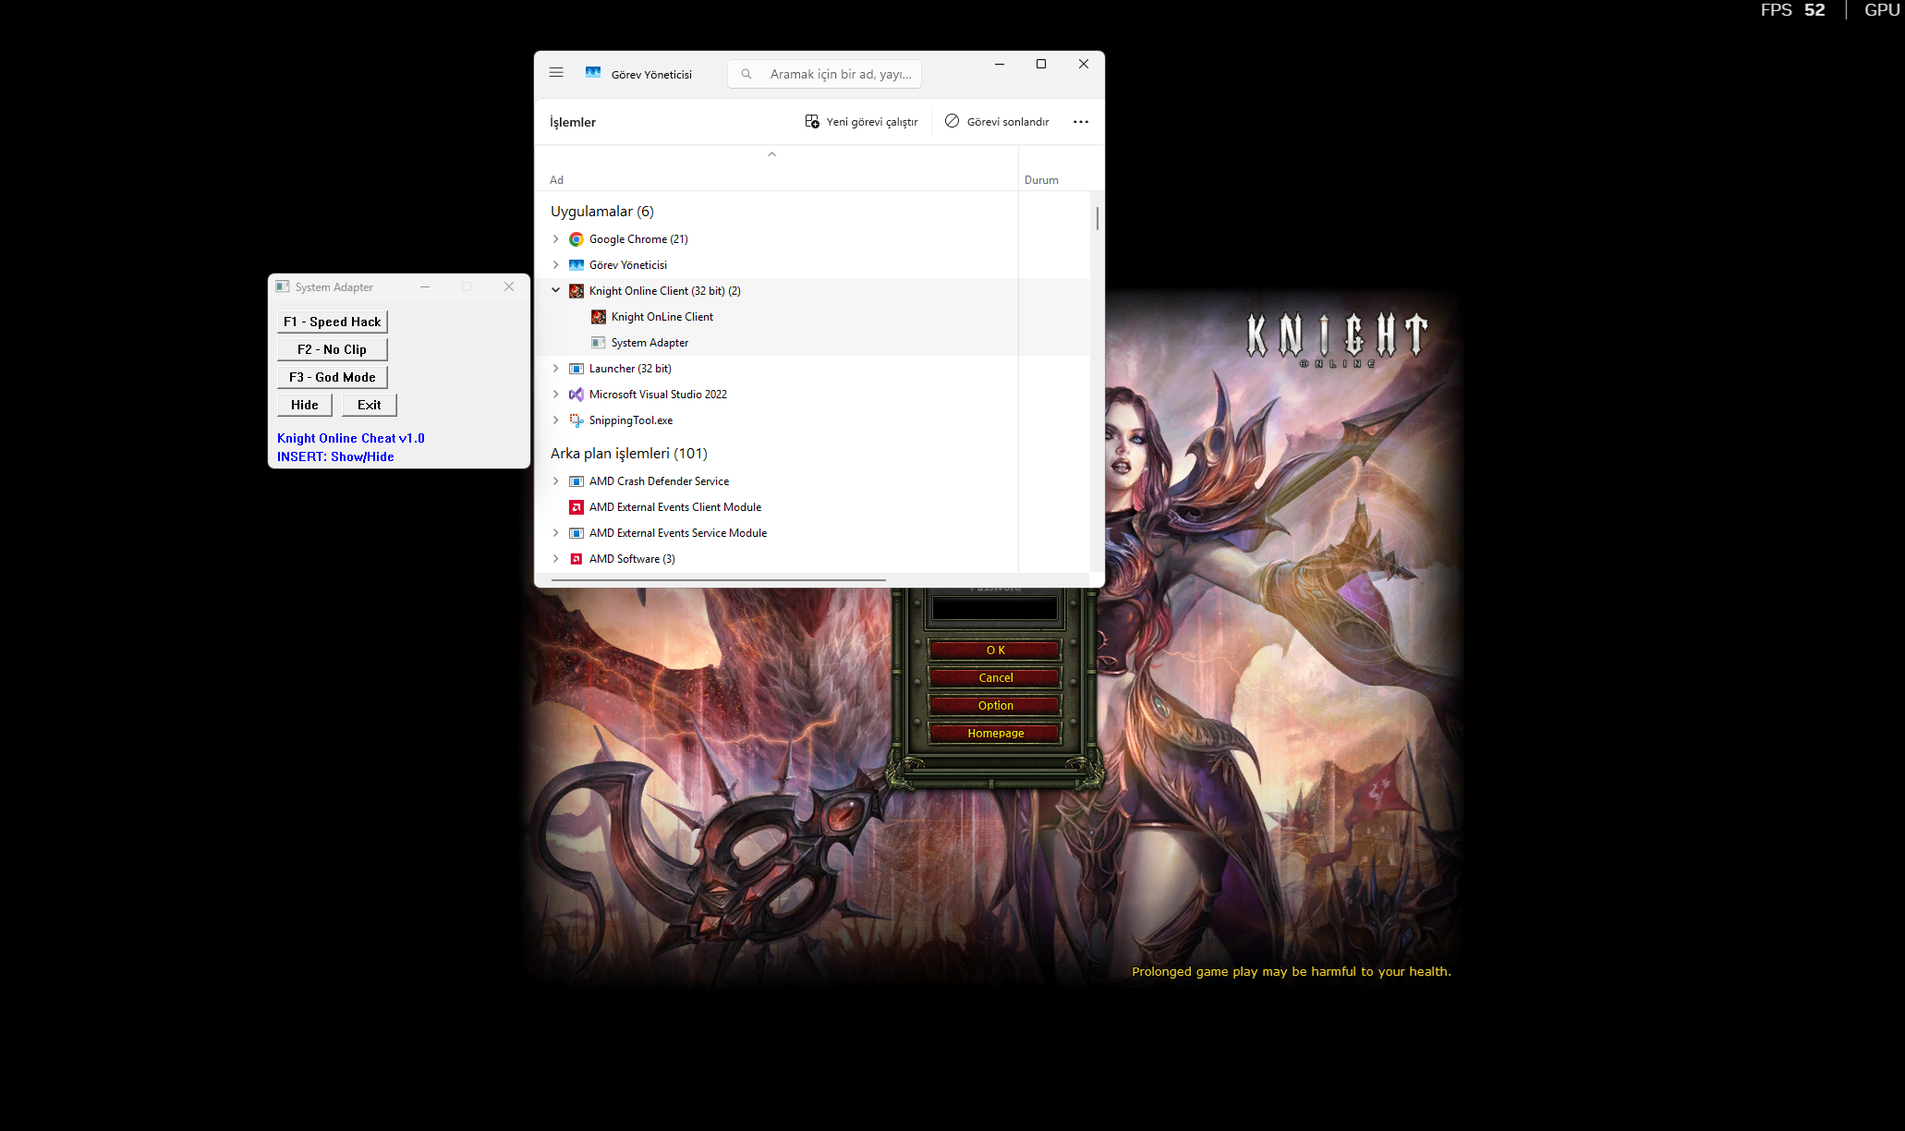Click the Option button on game login

pyautogui.click(x=995, y=705)
